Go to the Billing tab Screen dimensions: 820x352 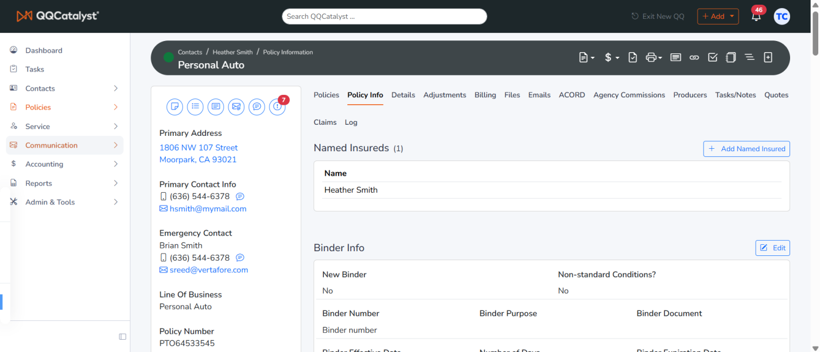coord(485,95)
